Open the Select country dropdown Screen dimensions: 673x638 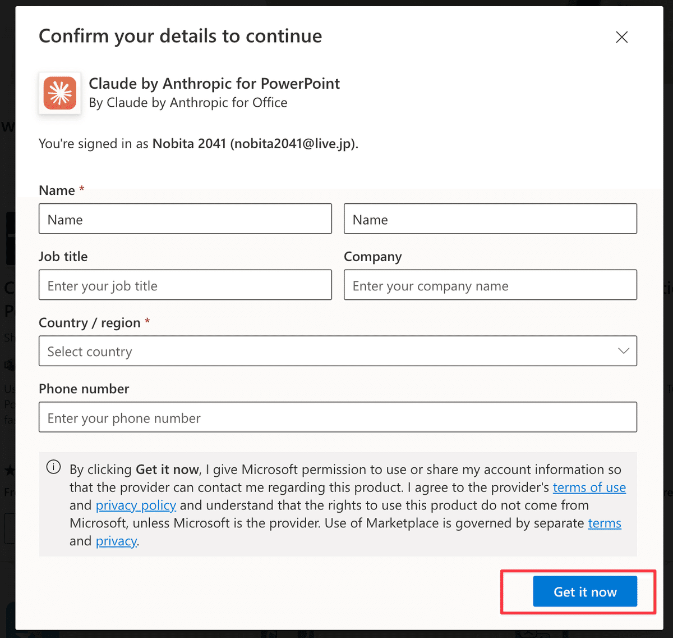coord(336,351)
